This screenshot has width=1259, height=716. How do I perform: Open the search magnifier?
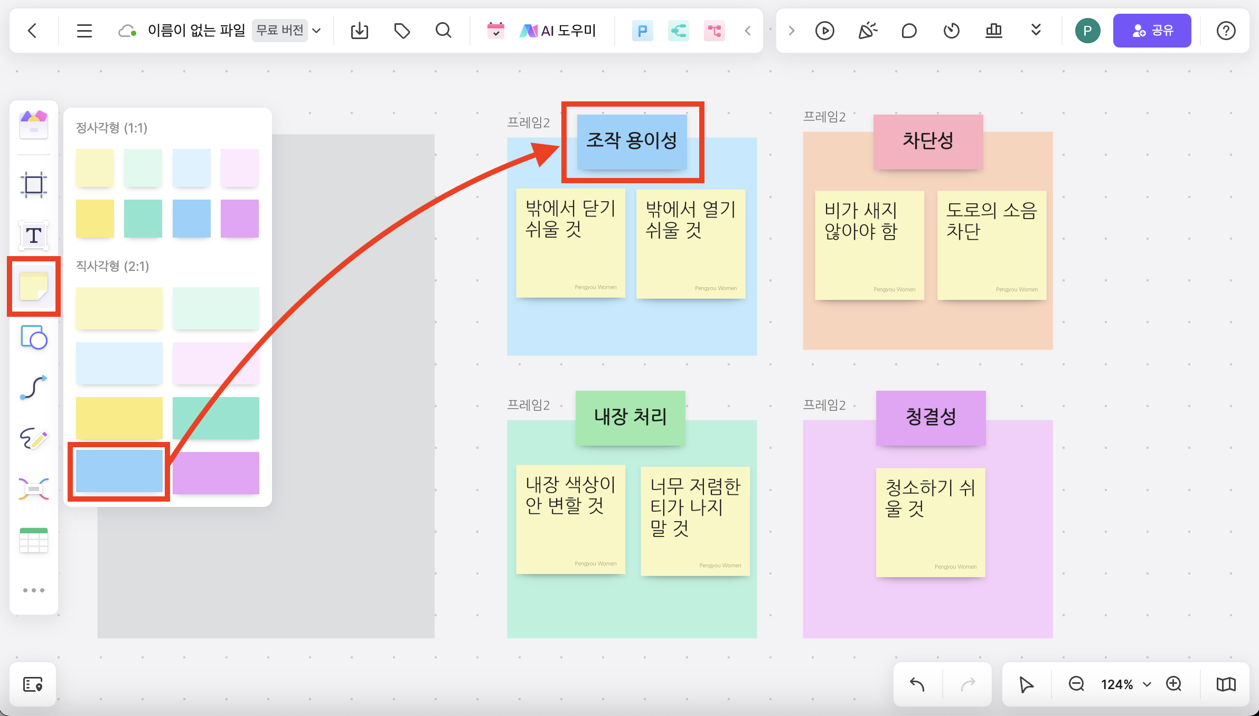tap(444, 31)
